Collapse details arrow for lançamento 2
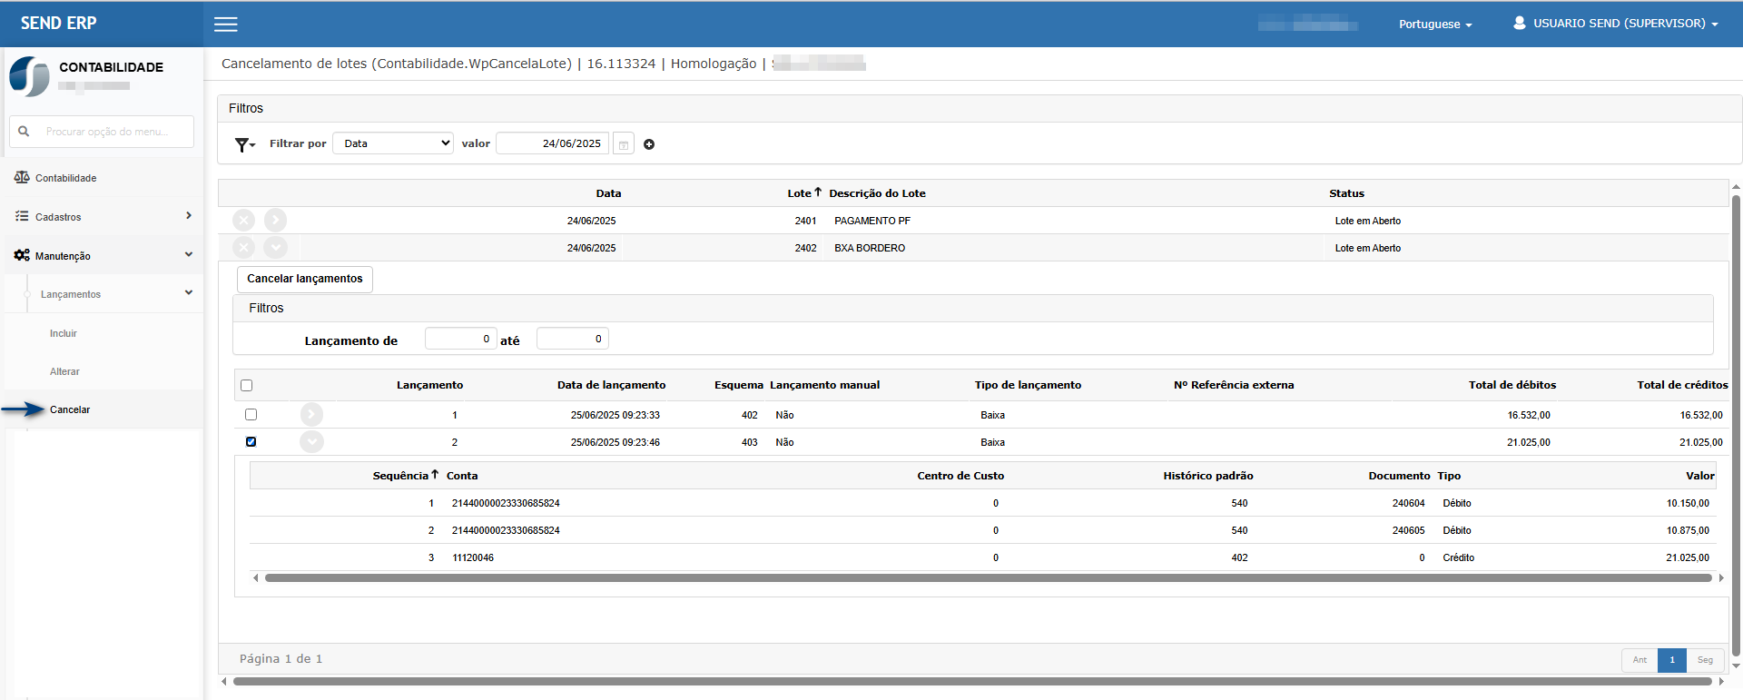Screen dimensions: 1743x700 click(311, 441)
